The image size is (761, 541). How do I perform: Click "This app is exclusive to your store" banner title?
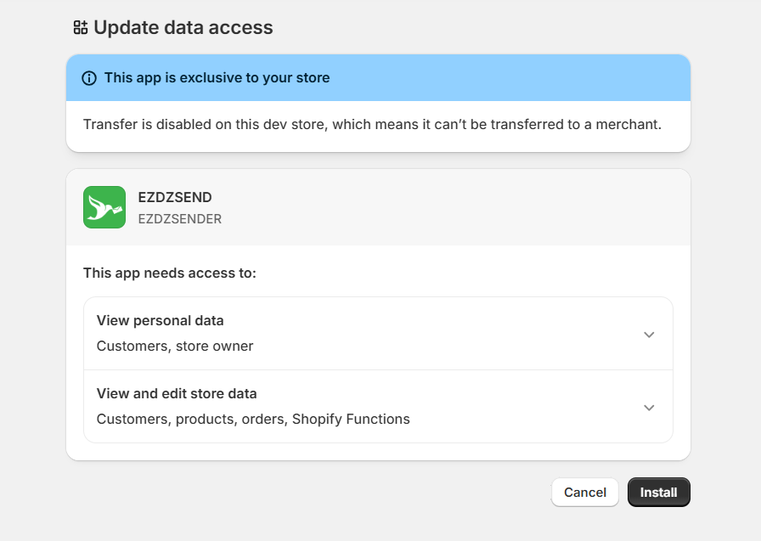click(x=217, y=78)
